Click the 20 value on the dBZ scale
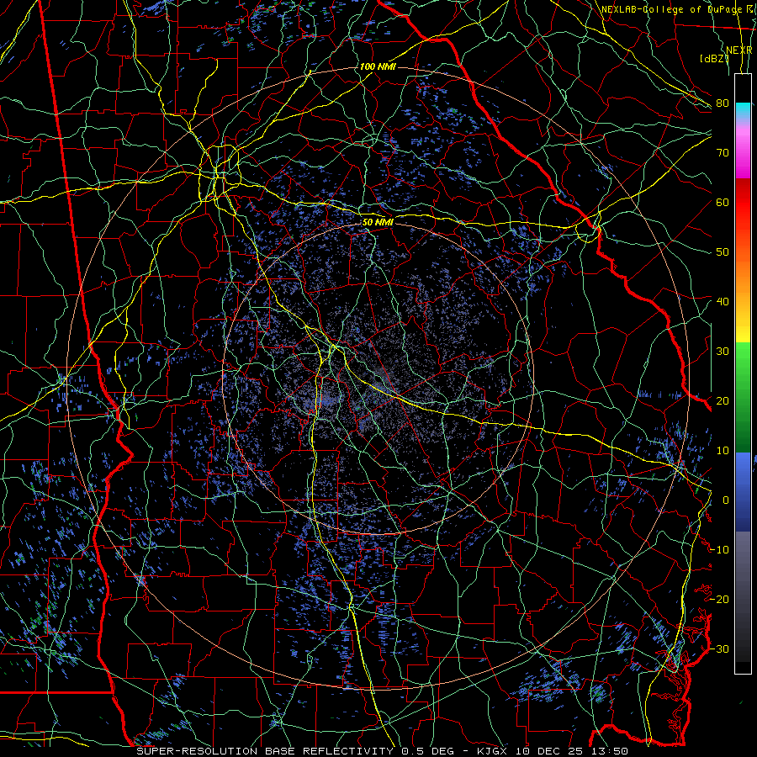 click(723, 401)
